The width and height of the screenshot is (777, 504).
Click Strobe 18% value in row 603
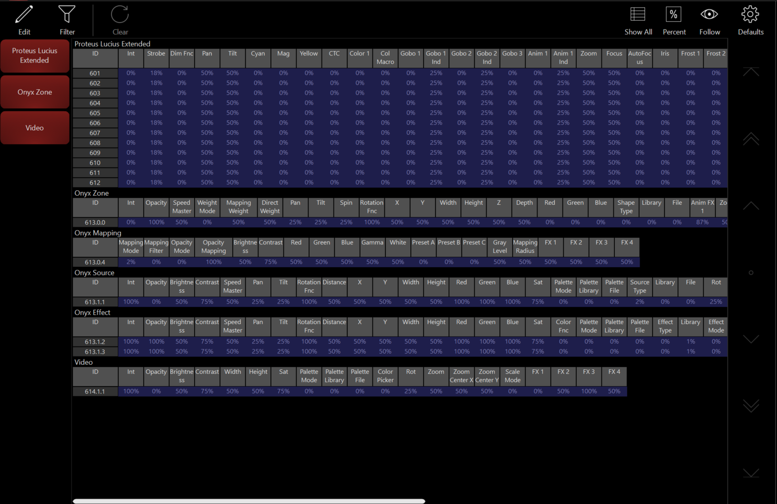pyautogui.click(x=156, y=93)
